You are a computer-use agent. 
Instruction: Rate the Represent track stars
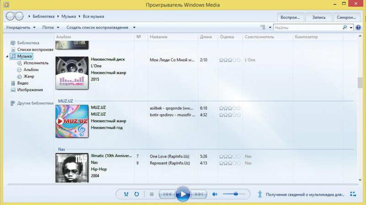click(230, 163)
